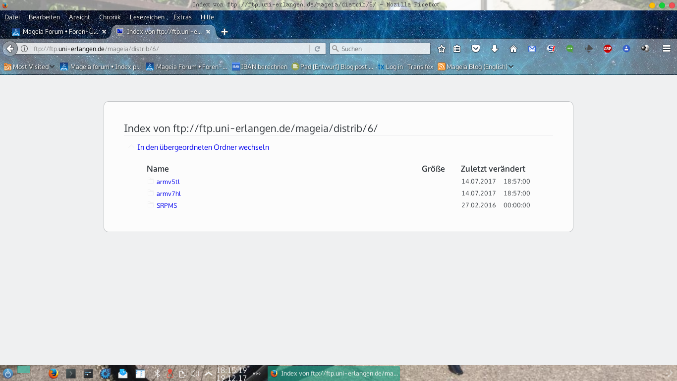Viewport: 677px width, 381px height.
Task: Open a new tab with plus button
Action: point(225,32)
